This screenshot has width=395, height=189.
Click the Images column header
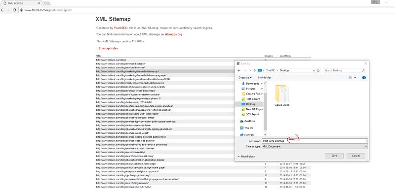pyautogui.click(x=268, y=56)
